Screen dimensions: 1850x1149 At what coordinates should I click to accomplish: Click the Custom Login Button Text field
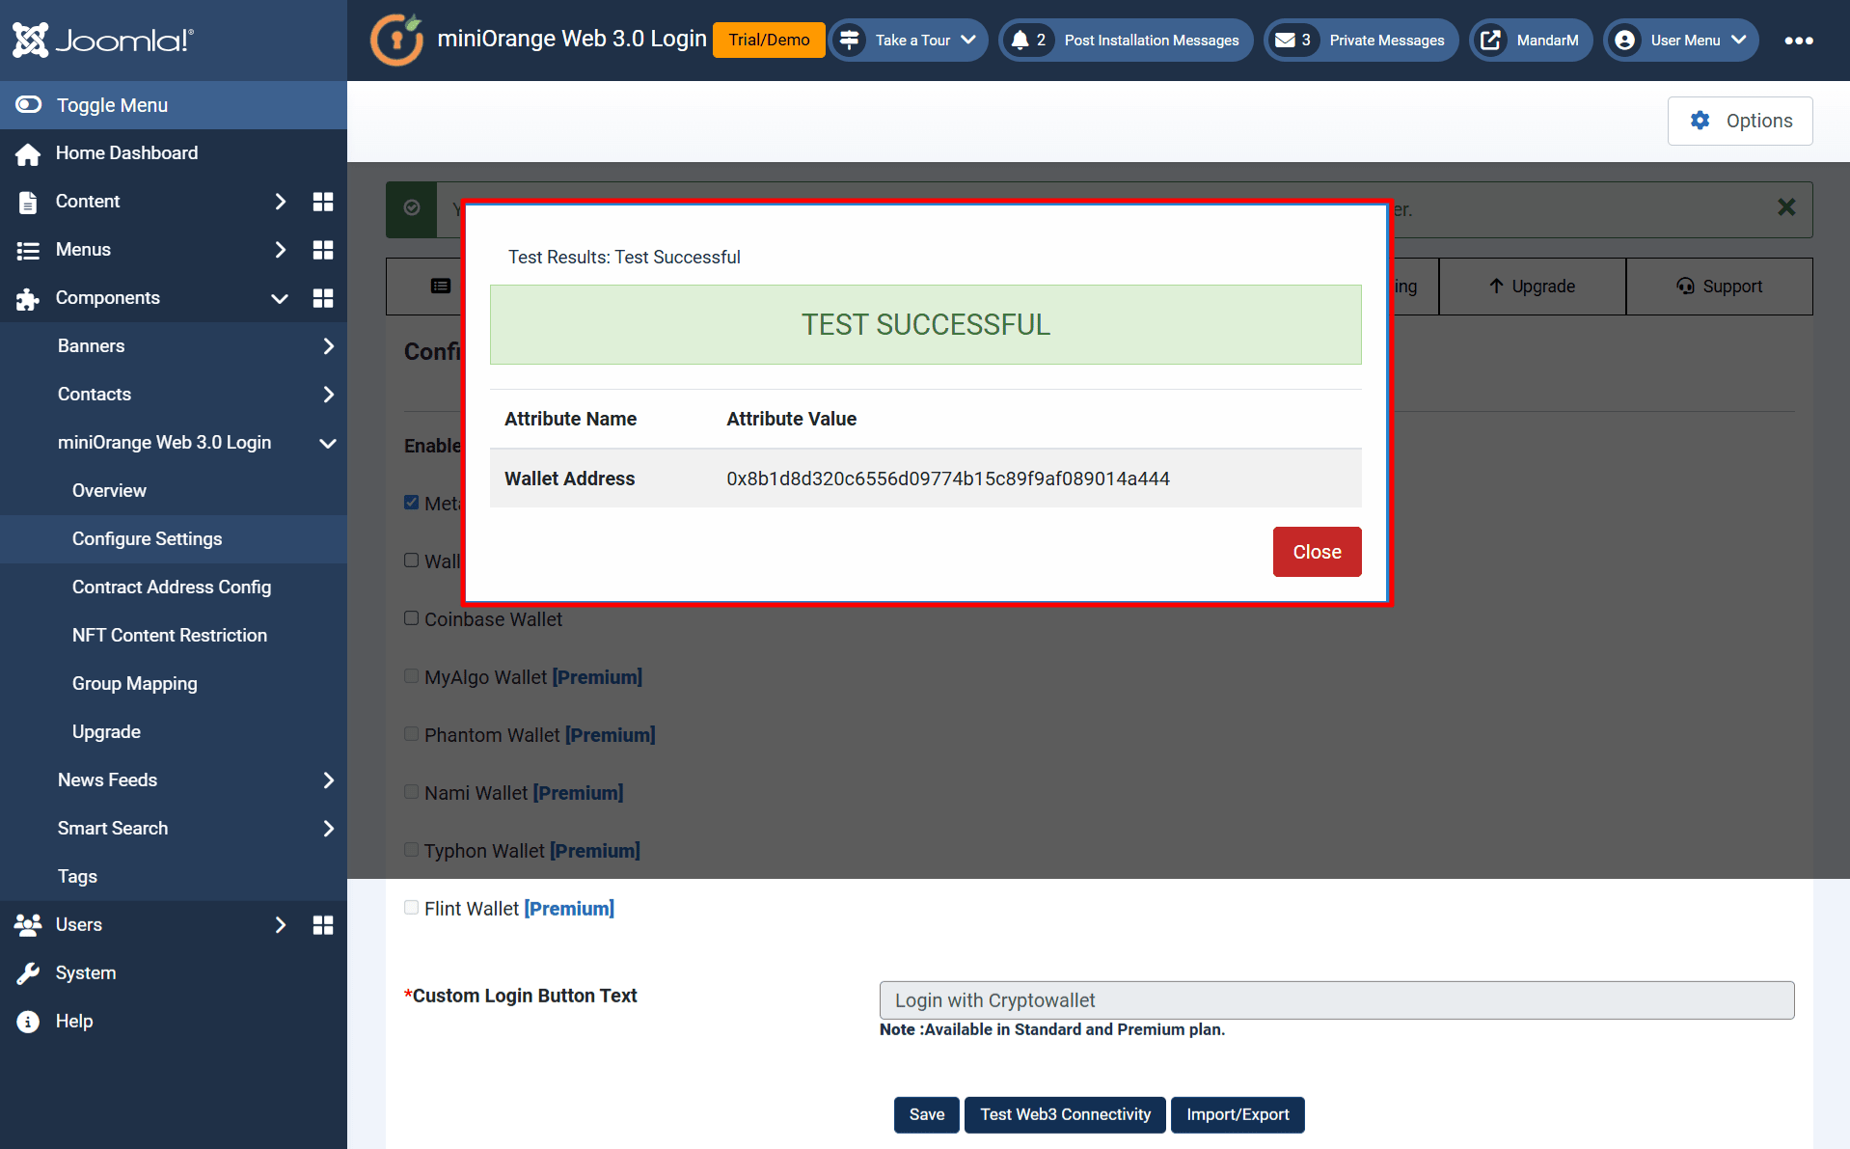[1336, 1000]
